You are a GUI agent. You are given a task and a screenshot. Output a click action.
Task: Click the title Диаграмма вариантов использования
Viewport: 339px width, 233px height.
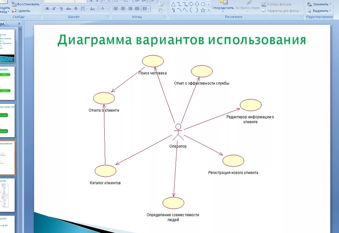(x=182, y=40)
